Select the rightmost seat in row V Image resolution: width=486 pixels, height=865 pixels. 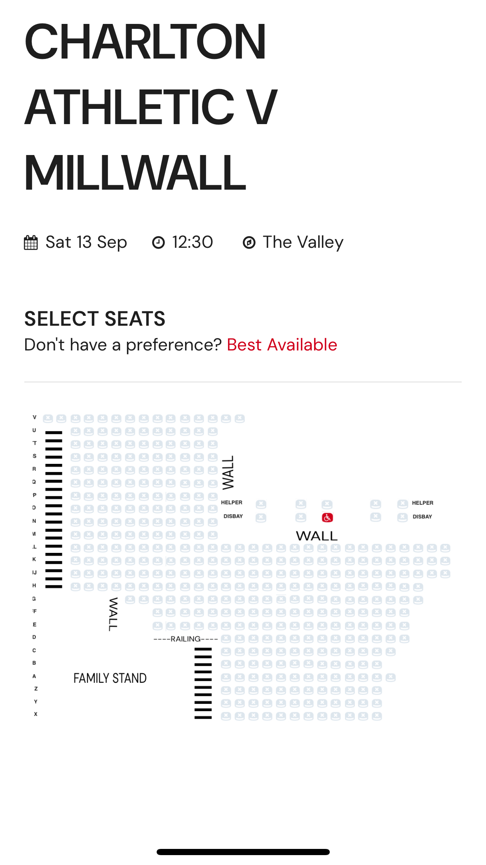[240, 418]
